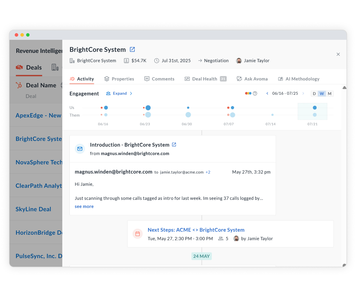The height and width of the screenshot is (297, 356).
Task: Click the attendees icon showing 5
Action: pos(221,238)
